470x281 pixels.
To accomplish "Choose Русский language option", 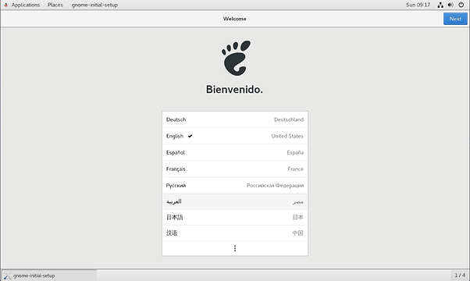I will pos(235,186).
